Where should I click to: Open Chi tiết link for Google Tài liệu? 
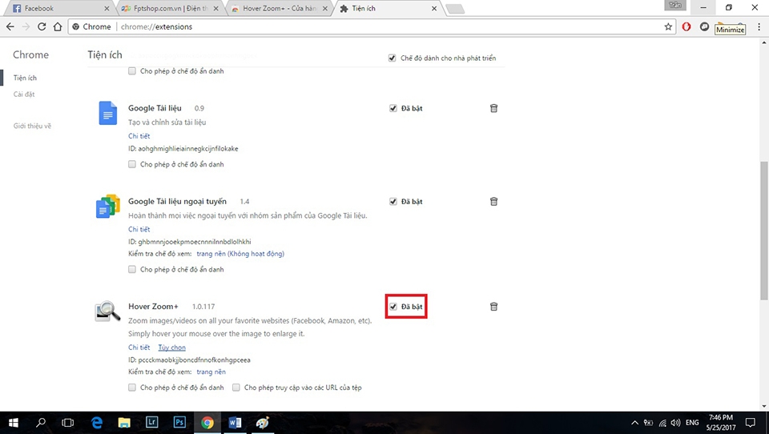[x=139, y=136]
